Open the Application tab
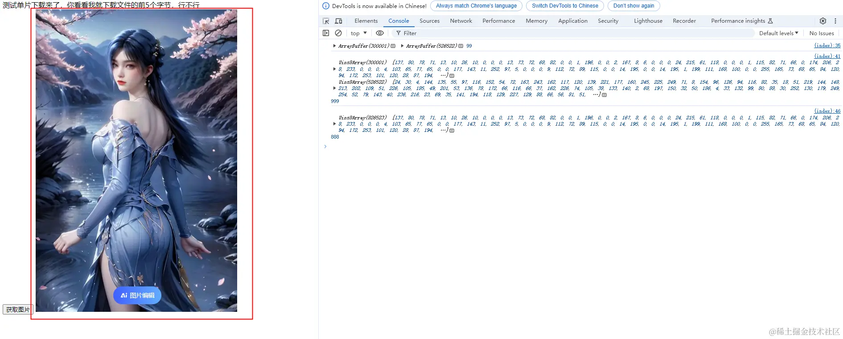Image resolution: width=843 pixels, height=339 pixels. [x=573, y=21]
